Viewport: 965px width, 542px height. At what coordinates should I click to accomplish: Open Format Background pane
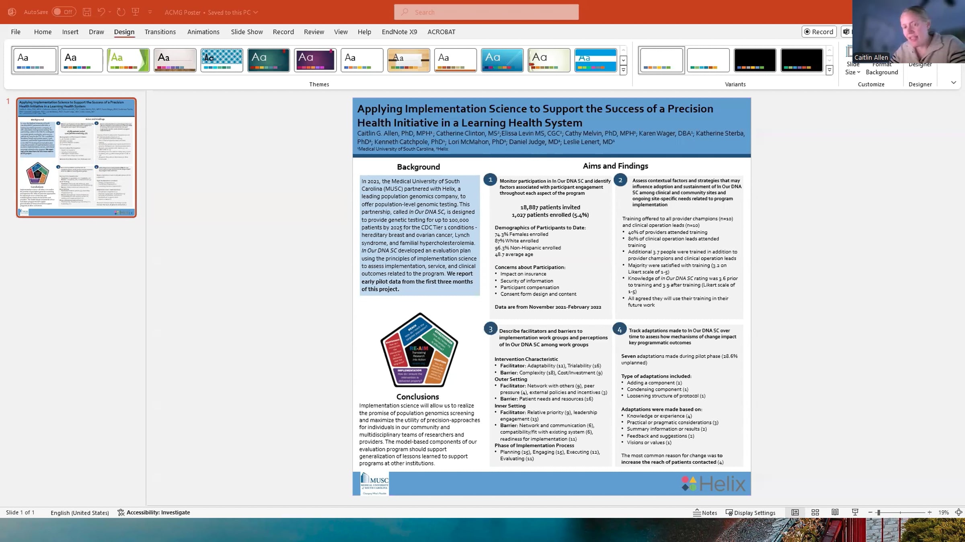click(882, 68)
